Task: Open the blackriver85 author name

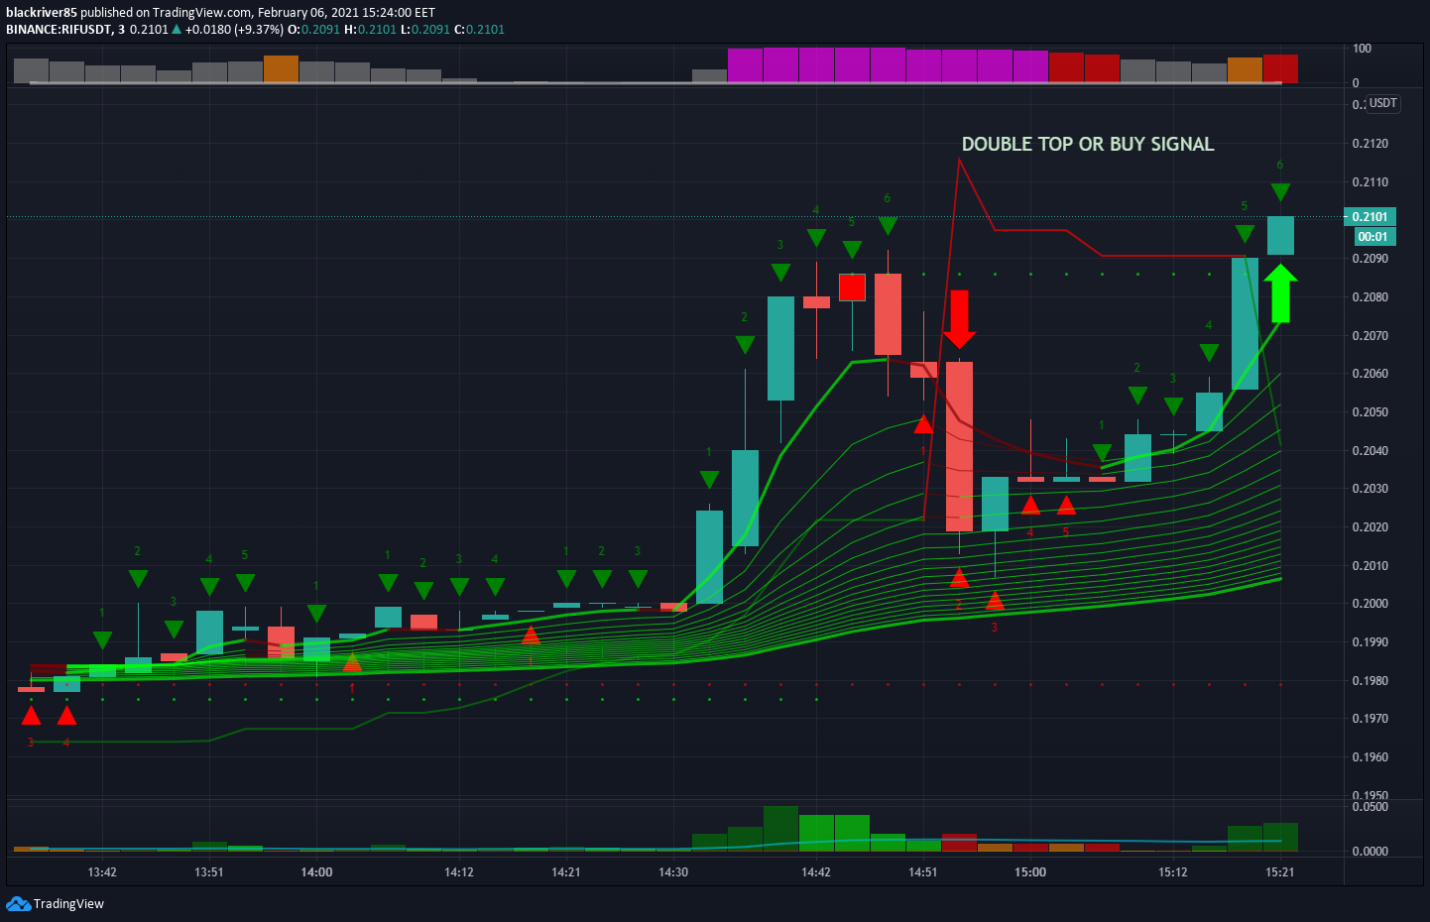Action: pyautogui.click(x=42, y=13)
